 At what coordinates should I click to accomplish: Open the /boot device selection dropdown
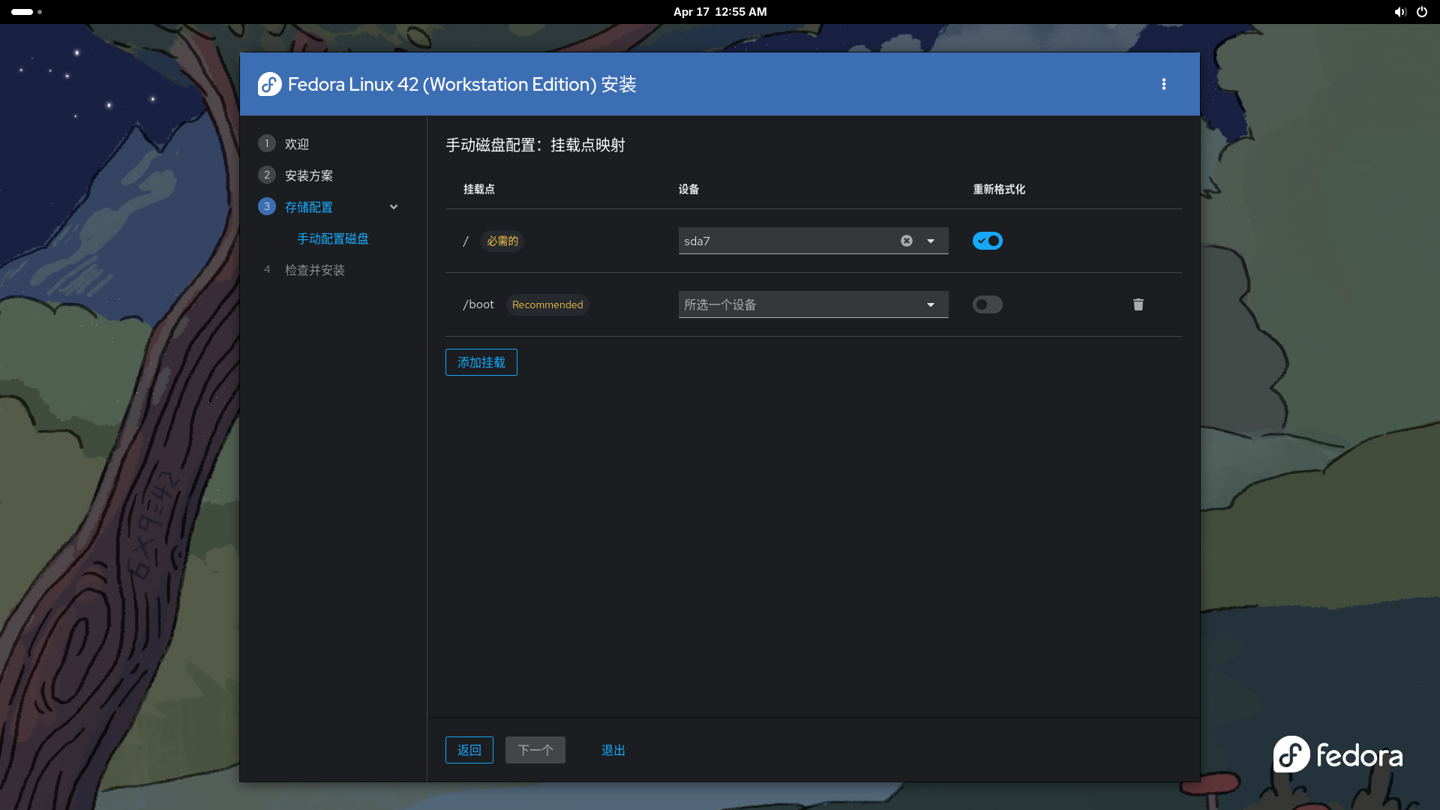coord(813,304)
